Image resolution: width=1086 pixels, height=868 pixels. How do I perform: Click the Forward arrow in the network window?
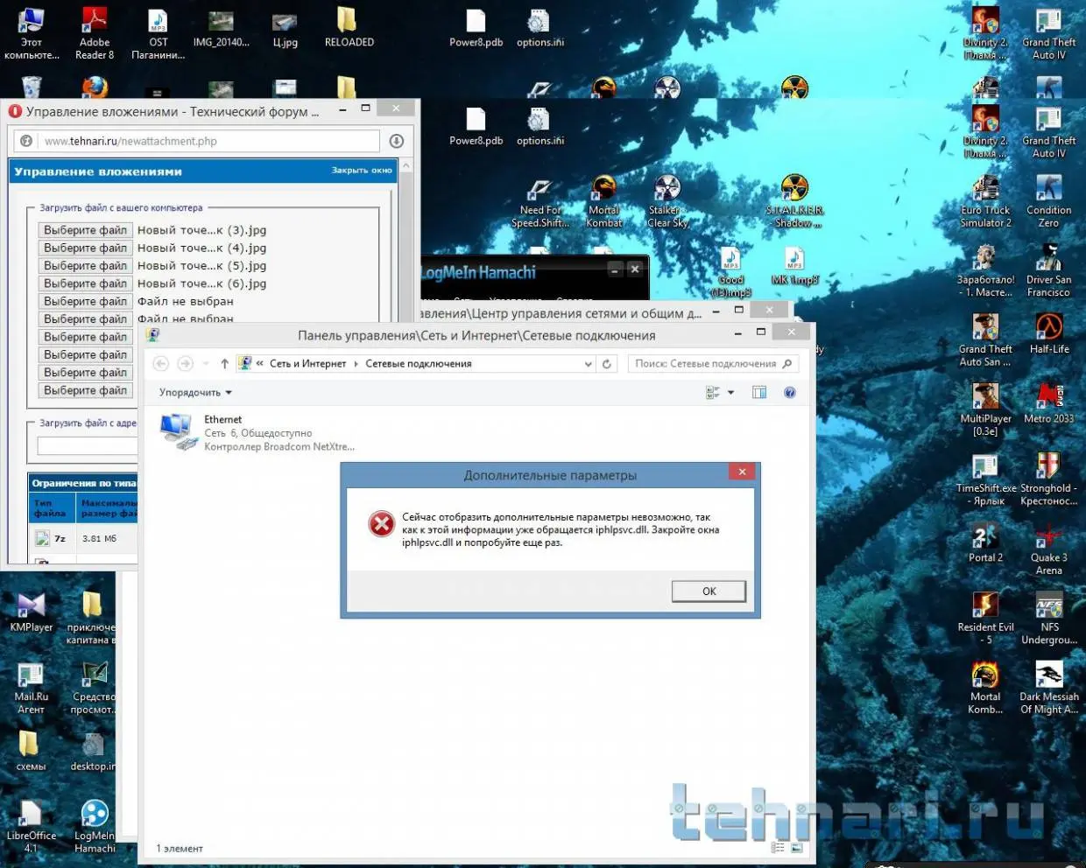185,363
